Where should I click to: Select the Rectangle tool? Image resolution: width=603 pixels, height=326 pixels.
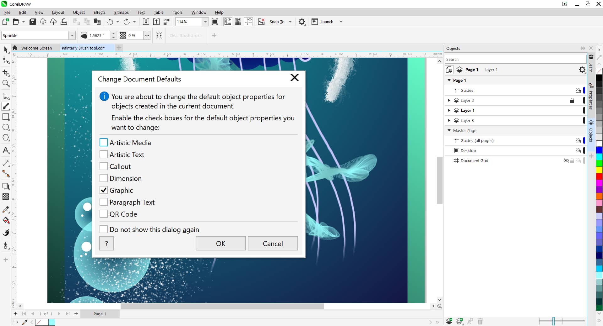[x=6, y=117]
